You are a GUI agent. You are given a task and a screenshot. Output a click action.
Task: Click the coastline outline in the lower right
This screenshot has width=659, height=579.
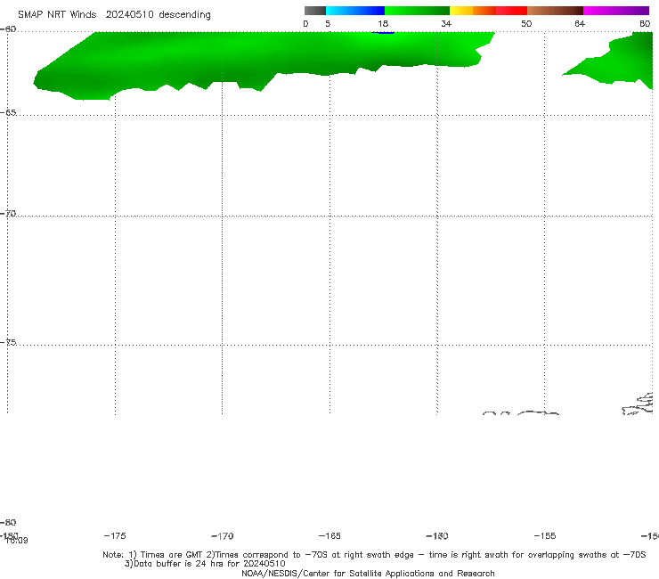[x=637, y=404]
